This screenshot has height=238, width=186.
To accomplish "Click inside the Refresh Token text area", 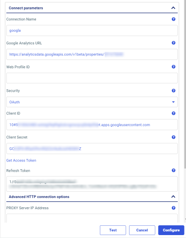I will pos(92,184).
